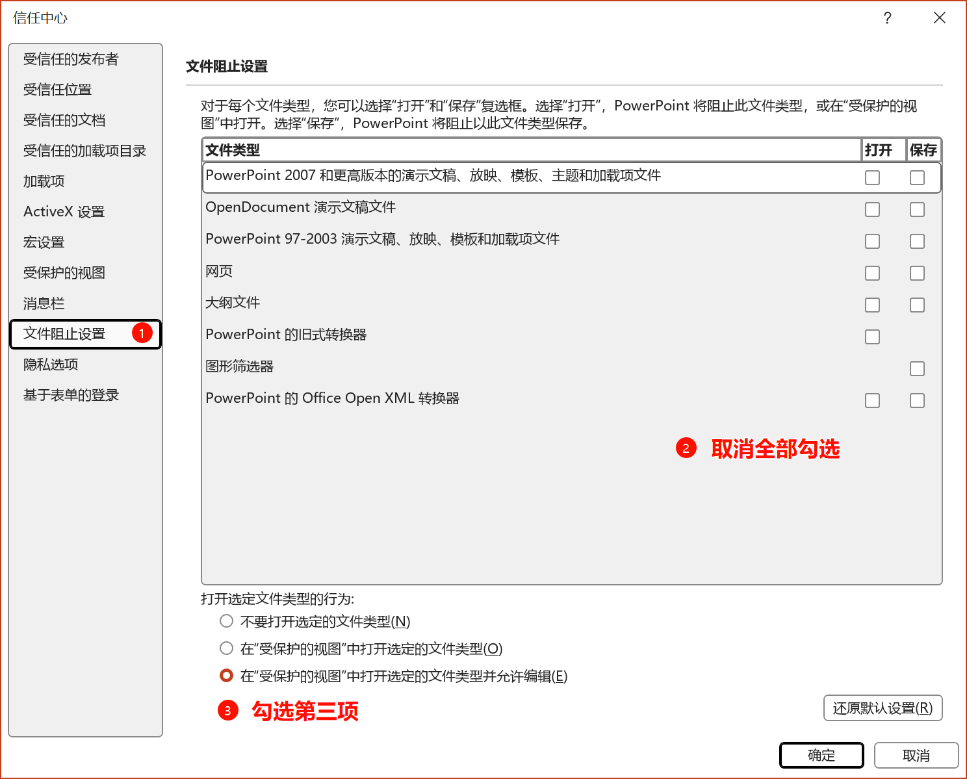Click 还原默认设置 button
The image size is (967, 779).
point(883,708)
